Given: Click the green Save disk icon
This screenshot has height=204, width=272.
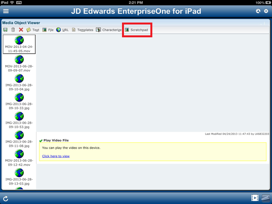Looking at the screenshot, I should click(5, 30).
